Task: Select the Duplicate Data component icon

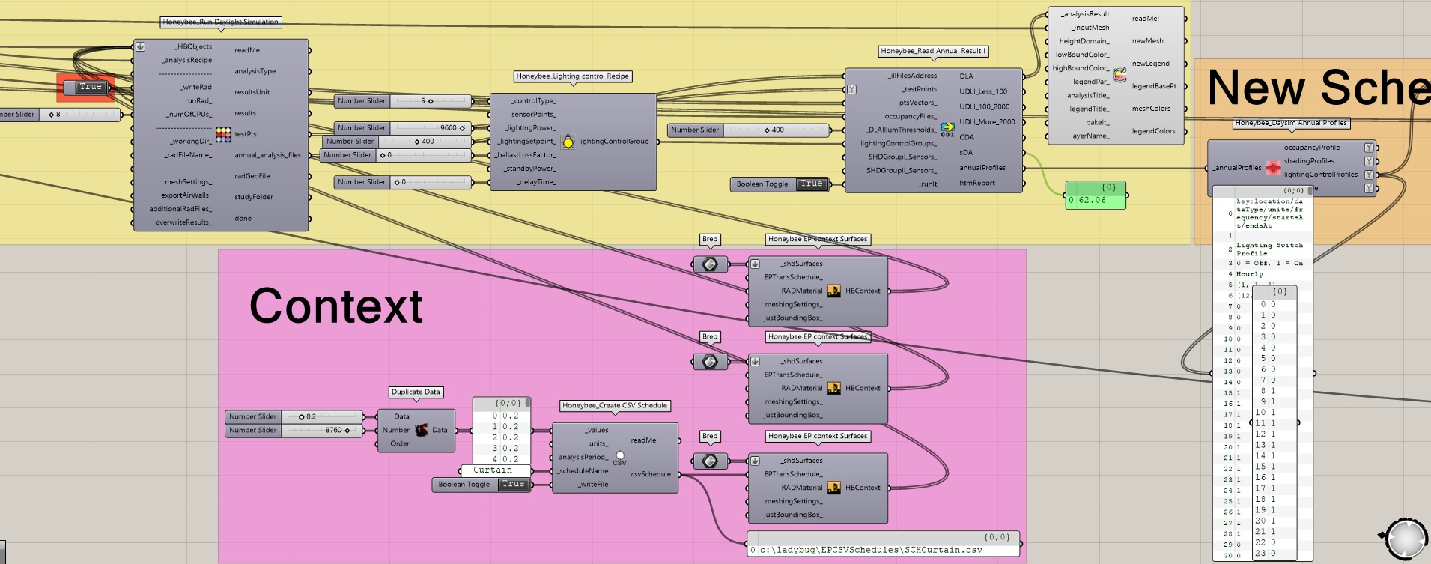Action: tap(422, 430)
